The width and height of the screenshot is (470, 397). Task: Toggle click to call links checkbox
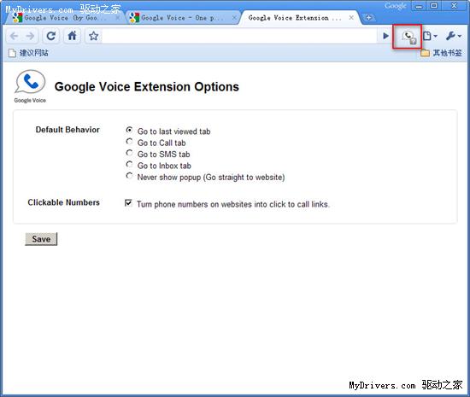(128, 203)
